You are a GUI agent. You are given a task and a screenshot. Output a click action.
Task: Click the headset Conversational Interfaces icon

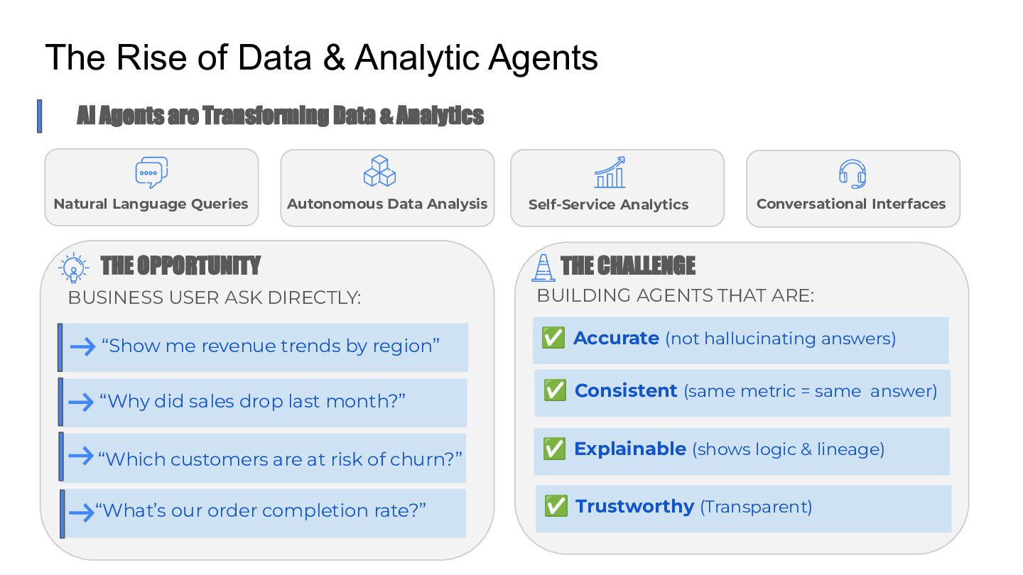(x=852, y=174)
